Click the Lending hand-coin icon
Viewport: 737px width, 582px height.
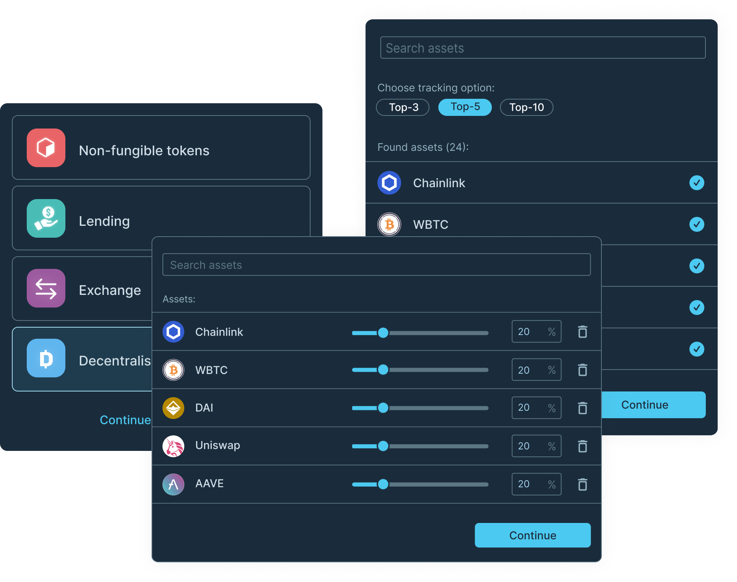(x=46, y=218)
